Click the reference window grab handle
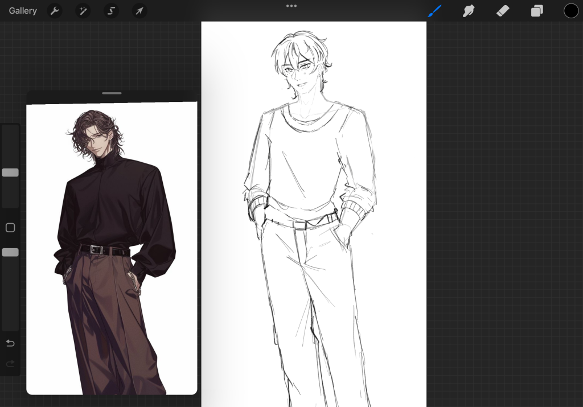 [x=112, y=93]
